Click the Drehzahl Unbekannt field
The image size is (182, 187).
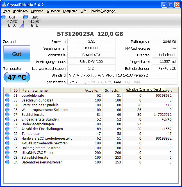[x=165, y=55]
